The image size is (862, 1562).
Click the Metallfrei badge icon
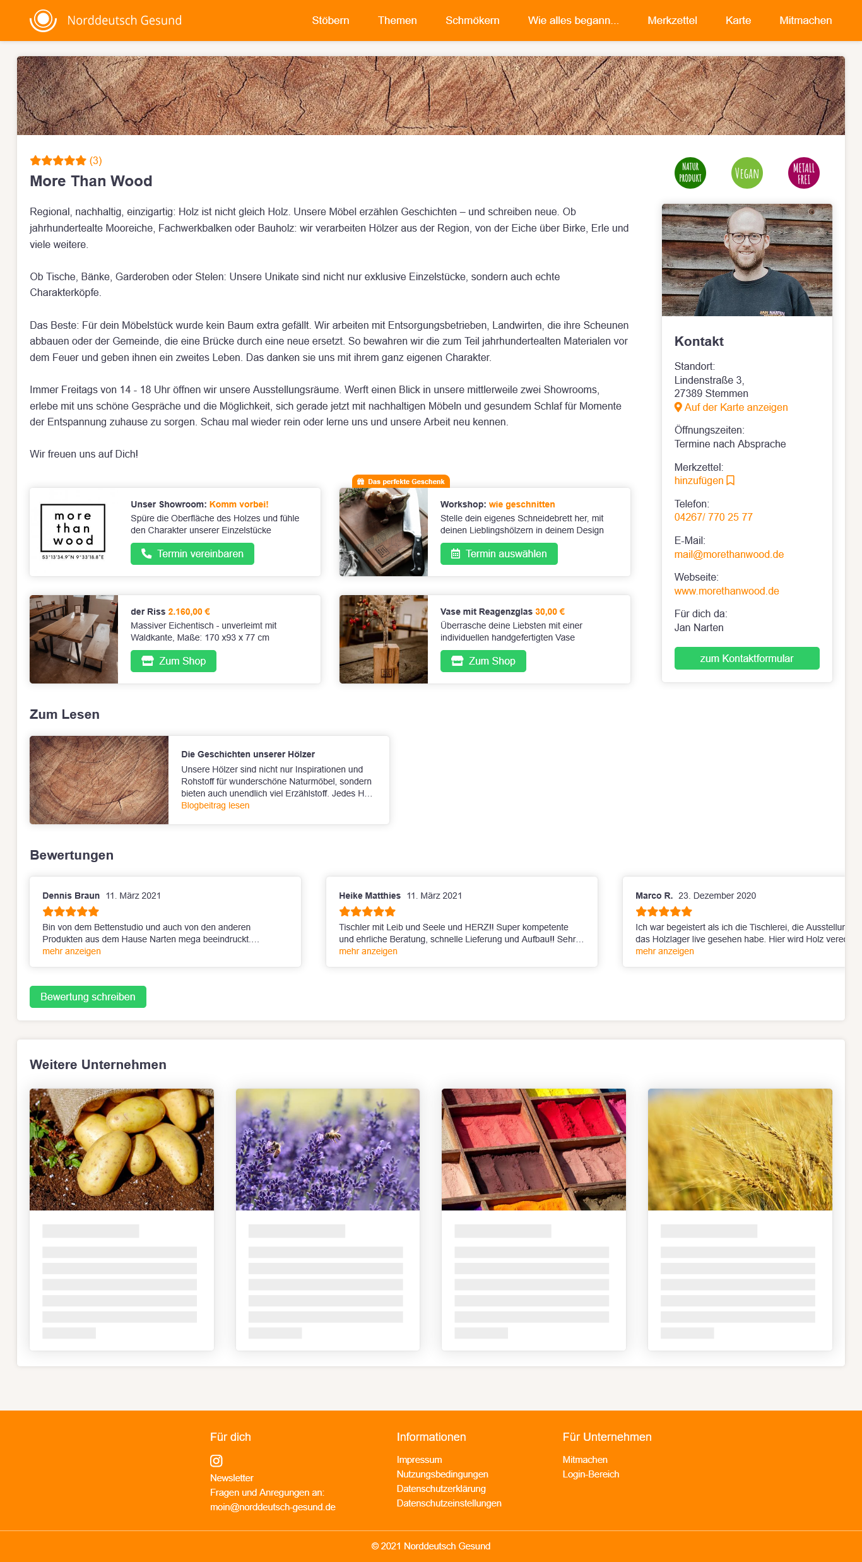pos(803,173)
